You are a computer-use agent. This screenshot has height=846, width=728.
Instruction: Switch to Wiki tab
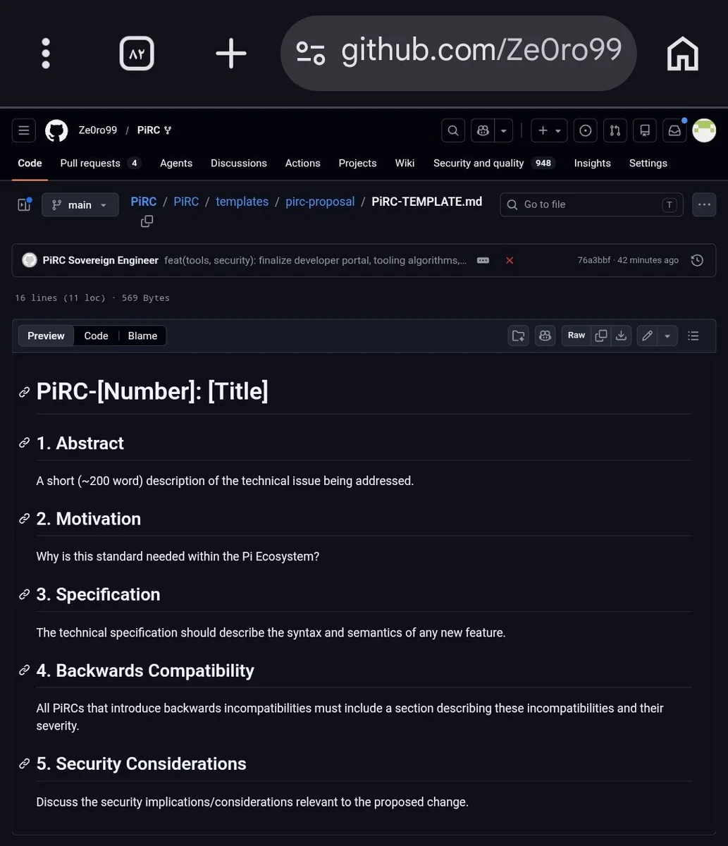tap(405, 163)
